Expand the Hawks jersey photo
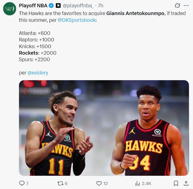The width and height of the screenshot is (193, 189). 104,128
